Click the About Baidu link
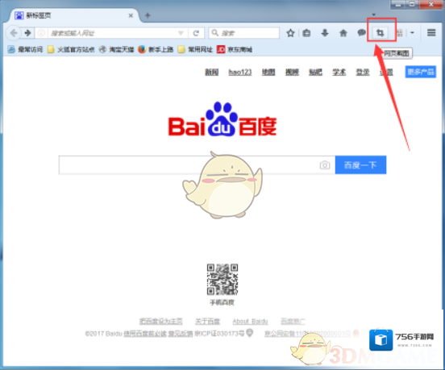This screenshot has height=370, width=445. point(250,321)
